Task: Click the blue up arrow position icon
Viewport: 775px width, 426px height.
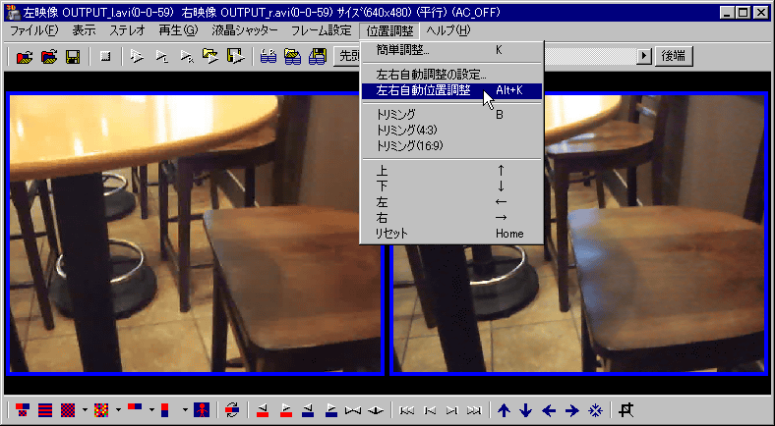Action: click(x=504, y=409)
